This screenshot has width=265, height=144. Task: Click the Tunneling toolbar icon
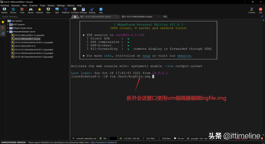pos(75,10)
